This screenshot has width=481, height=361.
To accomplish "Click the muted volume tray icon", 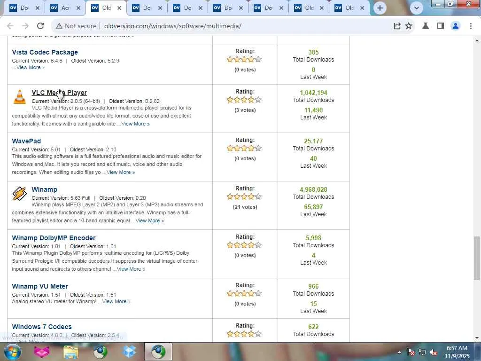I will 434,352.
